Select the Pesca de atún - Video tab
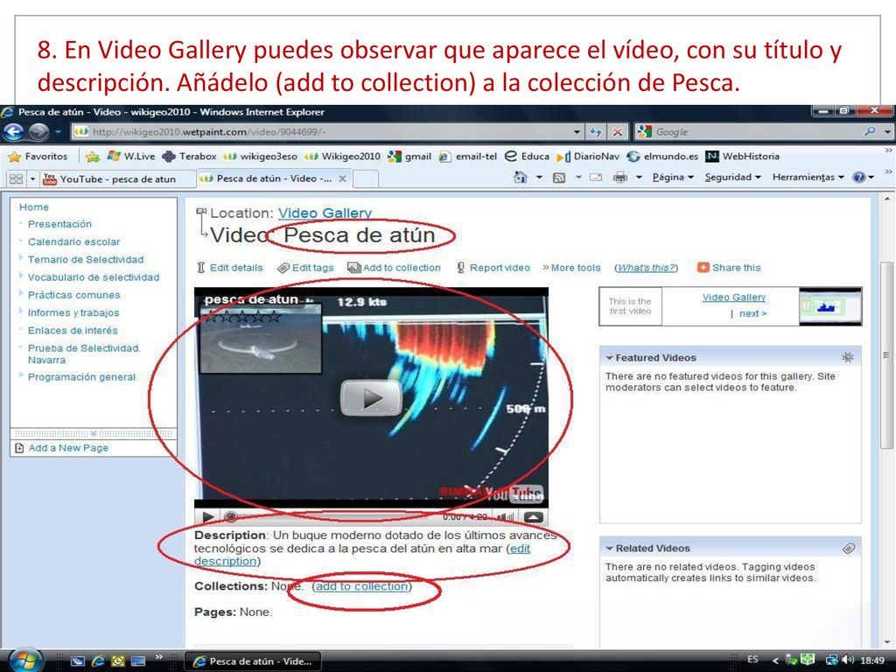This screenshot has height=672, width=896. click(x=266, y=178)
